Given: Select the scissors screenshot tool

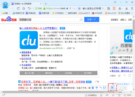Looking at the screenshot, I should pos(120,8).
